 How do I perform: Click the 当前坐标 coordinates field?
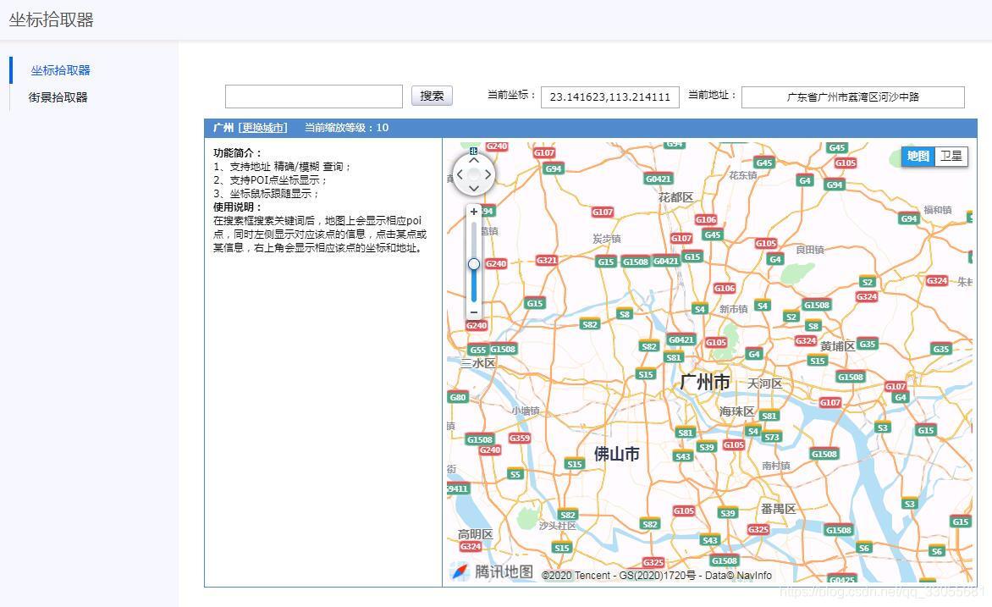tap(610, 97)
